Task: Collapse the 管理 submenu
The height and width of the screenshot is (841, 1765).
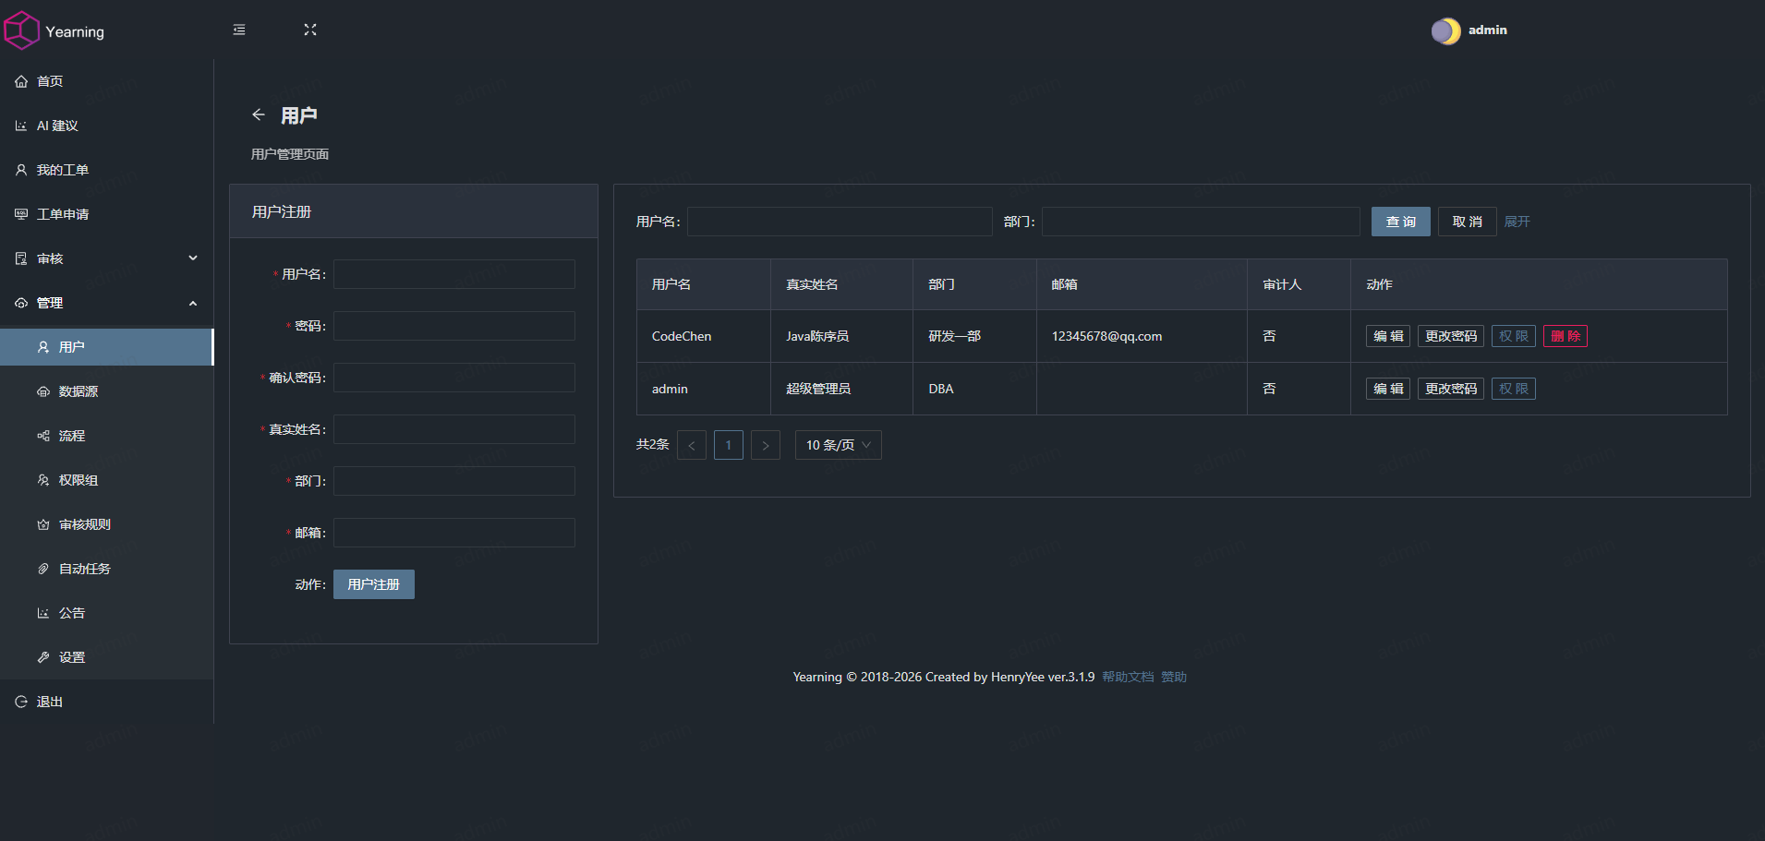Action: (106, 303)
